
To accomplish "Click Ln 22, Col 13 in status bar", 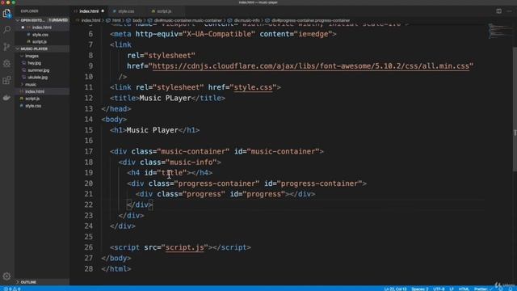I will click(395, 289).
